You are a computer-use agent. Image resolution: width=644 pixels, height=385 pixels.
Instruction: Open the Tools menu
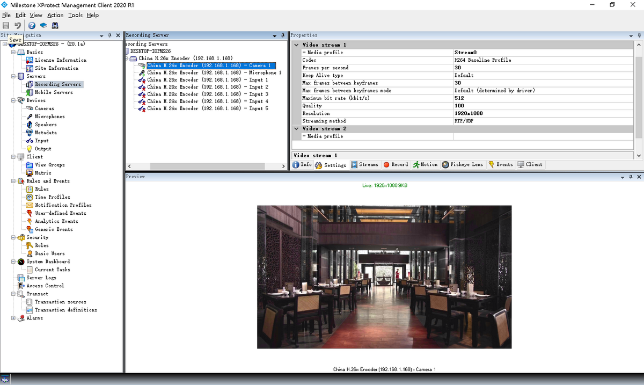(75, 15)
